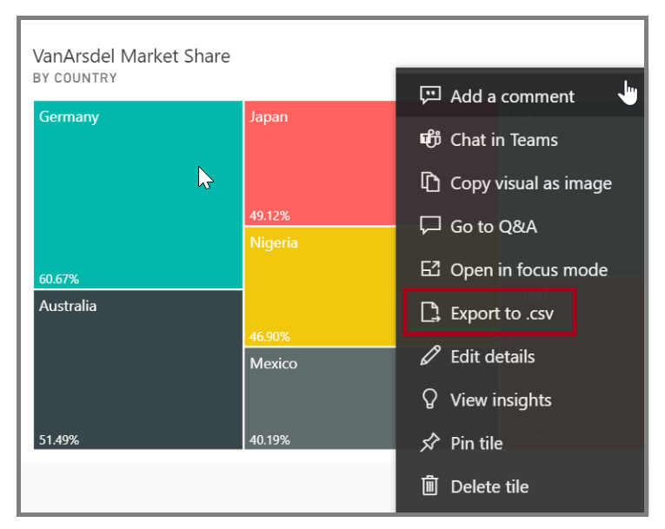The height and width of the screenshot is (529, 665).
Task: Choose Add a comment from the menu
Action: coord(520,96)
